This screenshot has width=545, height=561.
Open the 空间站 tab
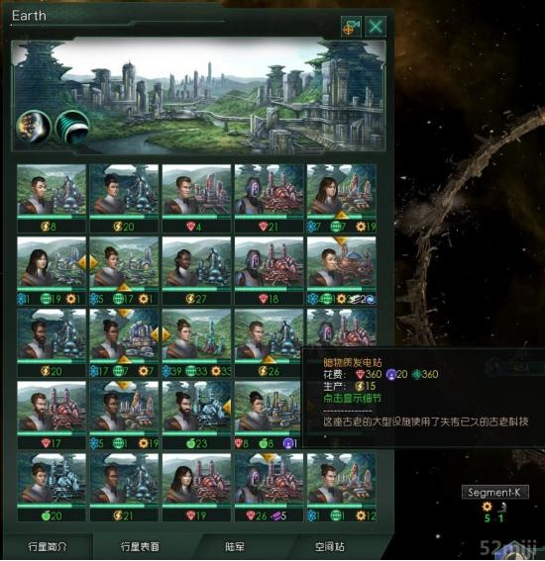(330, 546)
